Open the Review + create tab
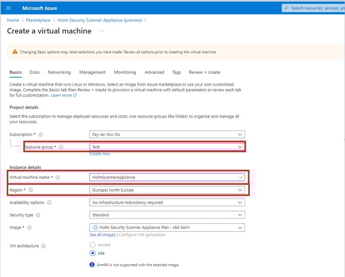345x277 pixels. coord(204,73)
